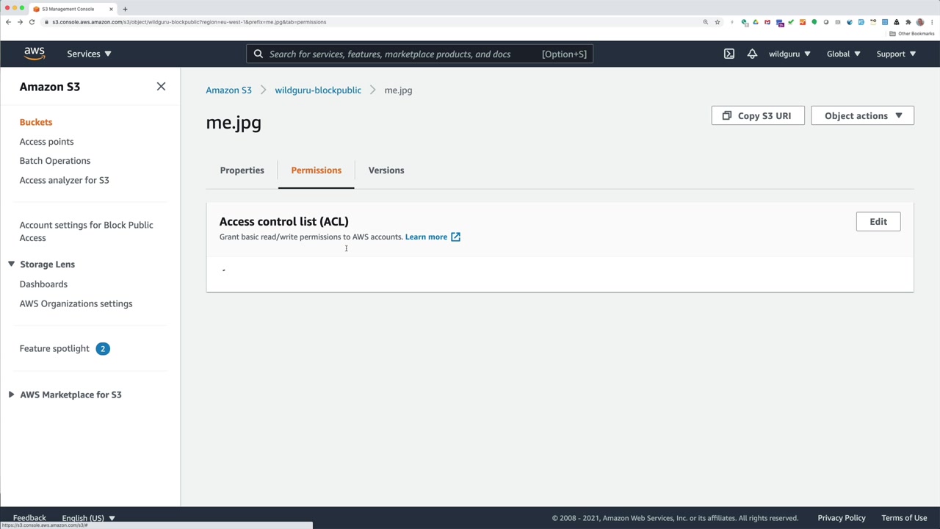
Task: Open the Support dropdown menu
Action: click(x=896, y=54)
